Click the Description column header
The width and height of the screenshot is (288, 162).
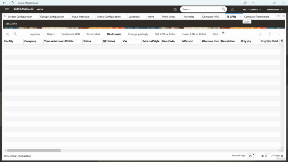point(230,41)
